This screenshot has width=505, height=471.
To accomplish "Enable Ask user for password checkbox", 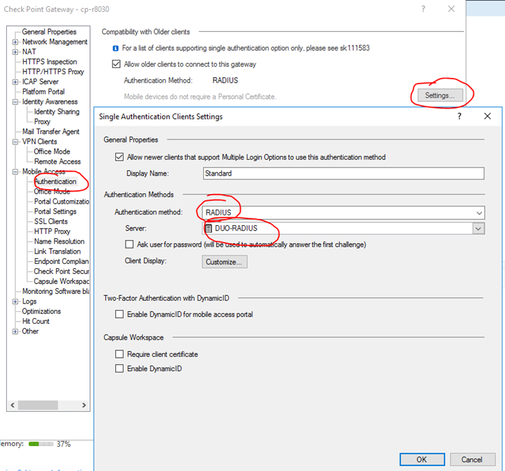I will pos(130,245).
